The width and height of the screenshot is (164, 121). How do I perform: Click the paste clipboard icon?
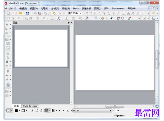pyautogui.click(x=54, y=13)
